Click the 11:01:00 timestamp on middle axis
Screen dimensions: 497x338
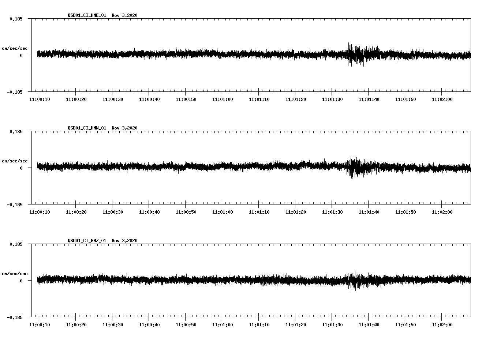222,211
